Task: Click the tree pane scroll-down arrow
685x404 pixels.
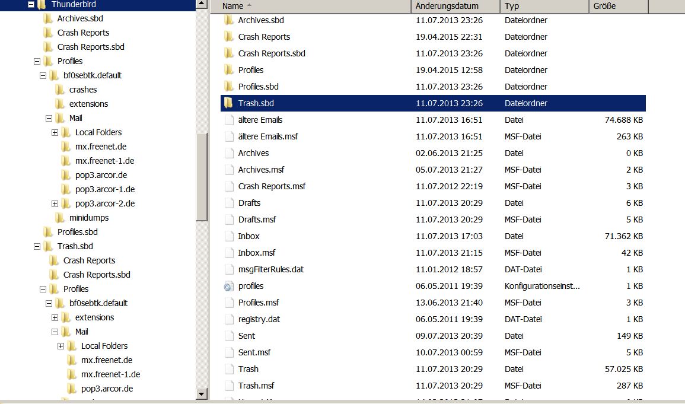Action: click(202, 393)
